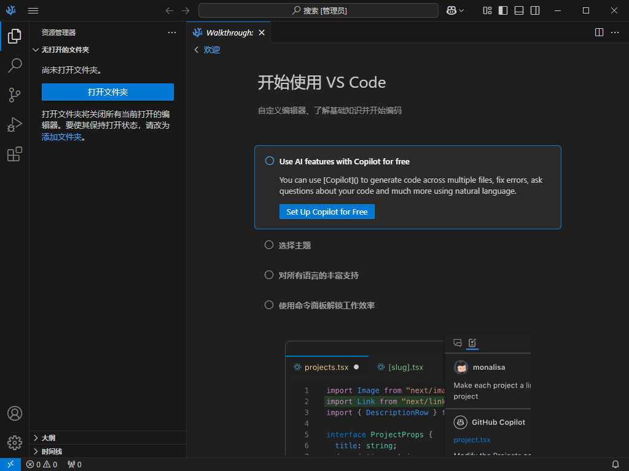Click the 打开文件夹 button
Image resolution: width=629 pixels, height=471 pixels.
click(107, 91)
